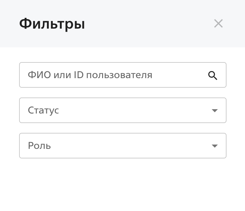This screenshot has width=245, height=211.
Task: Click the Роль dropdown arrow icon
Action: coord(215,146)
